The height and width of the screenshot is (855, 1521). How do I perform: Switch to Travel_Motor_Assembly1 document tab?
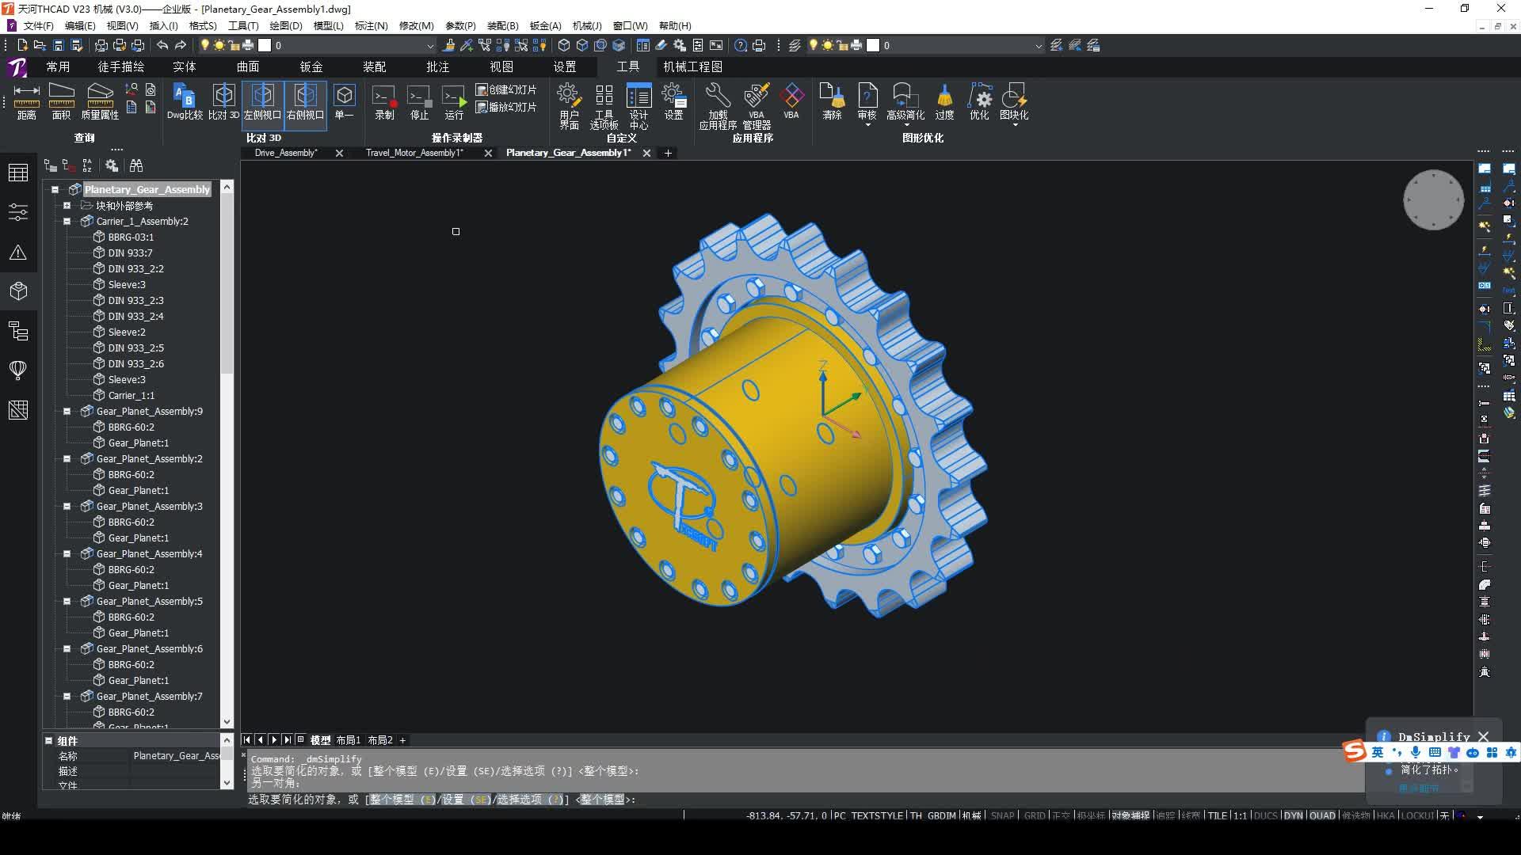(414, 153)
